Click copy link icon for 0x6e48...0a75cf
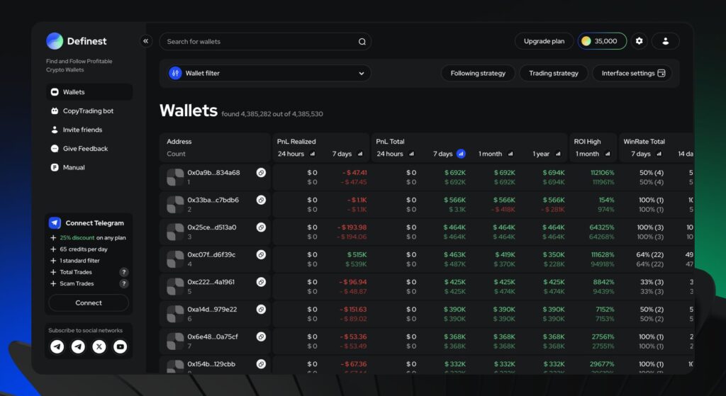The height and width of the screenshot is (396, 726). pos(261,336)
